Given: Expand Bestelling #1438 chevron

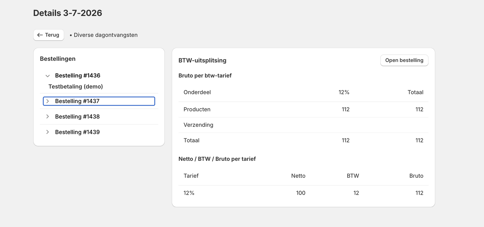Looking at the screenshot, I should coord(47,117).
